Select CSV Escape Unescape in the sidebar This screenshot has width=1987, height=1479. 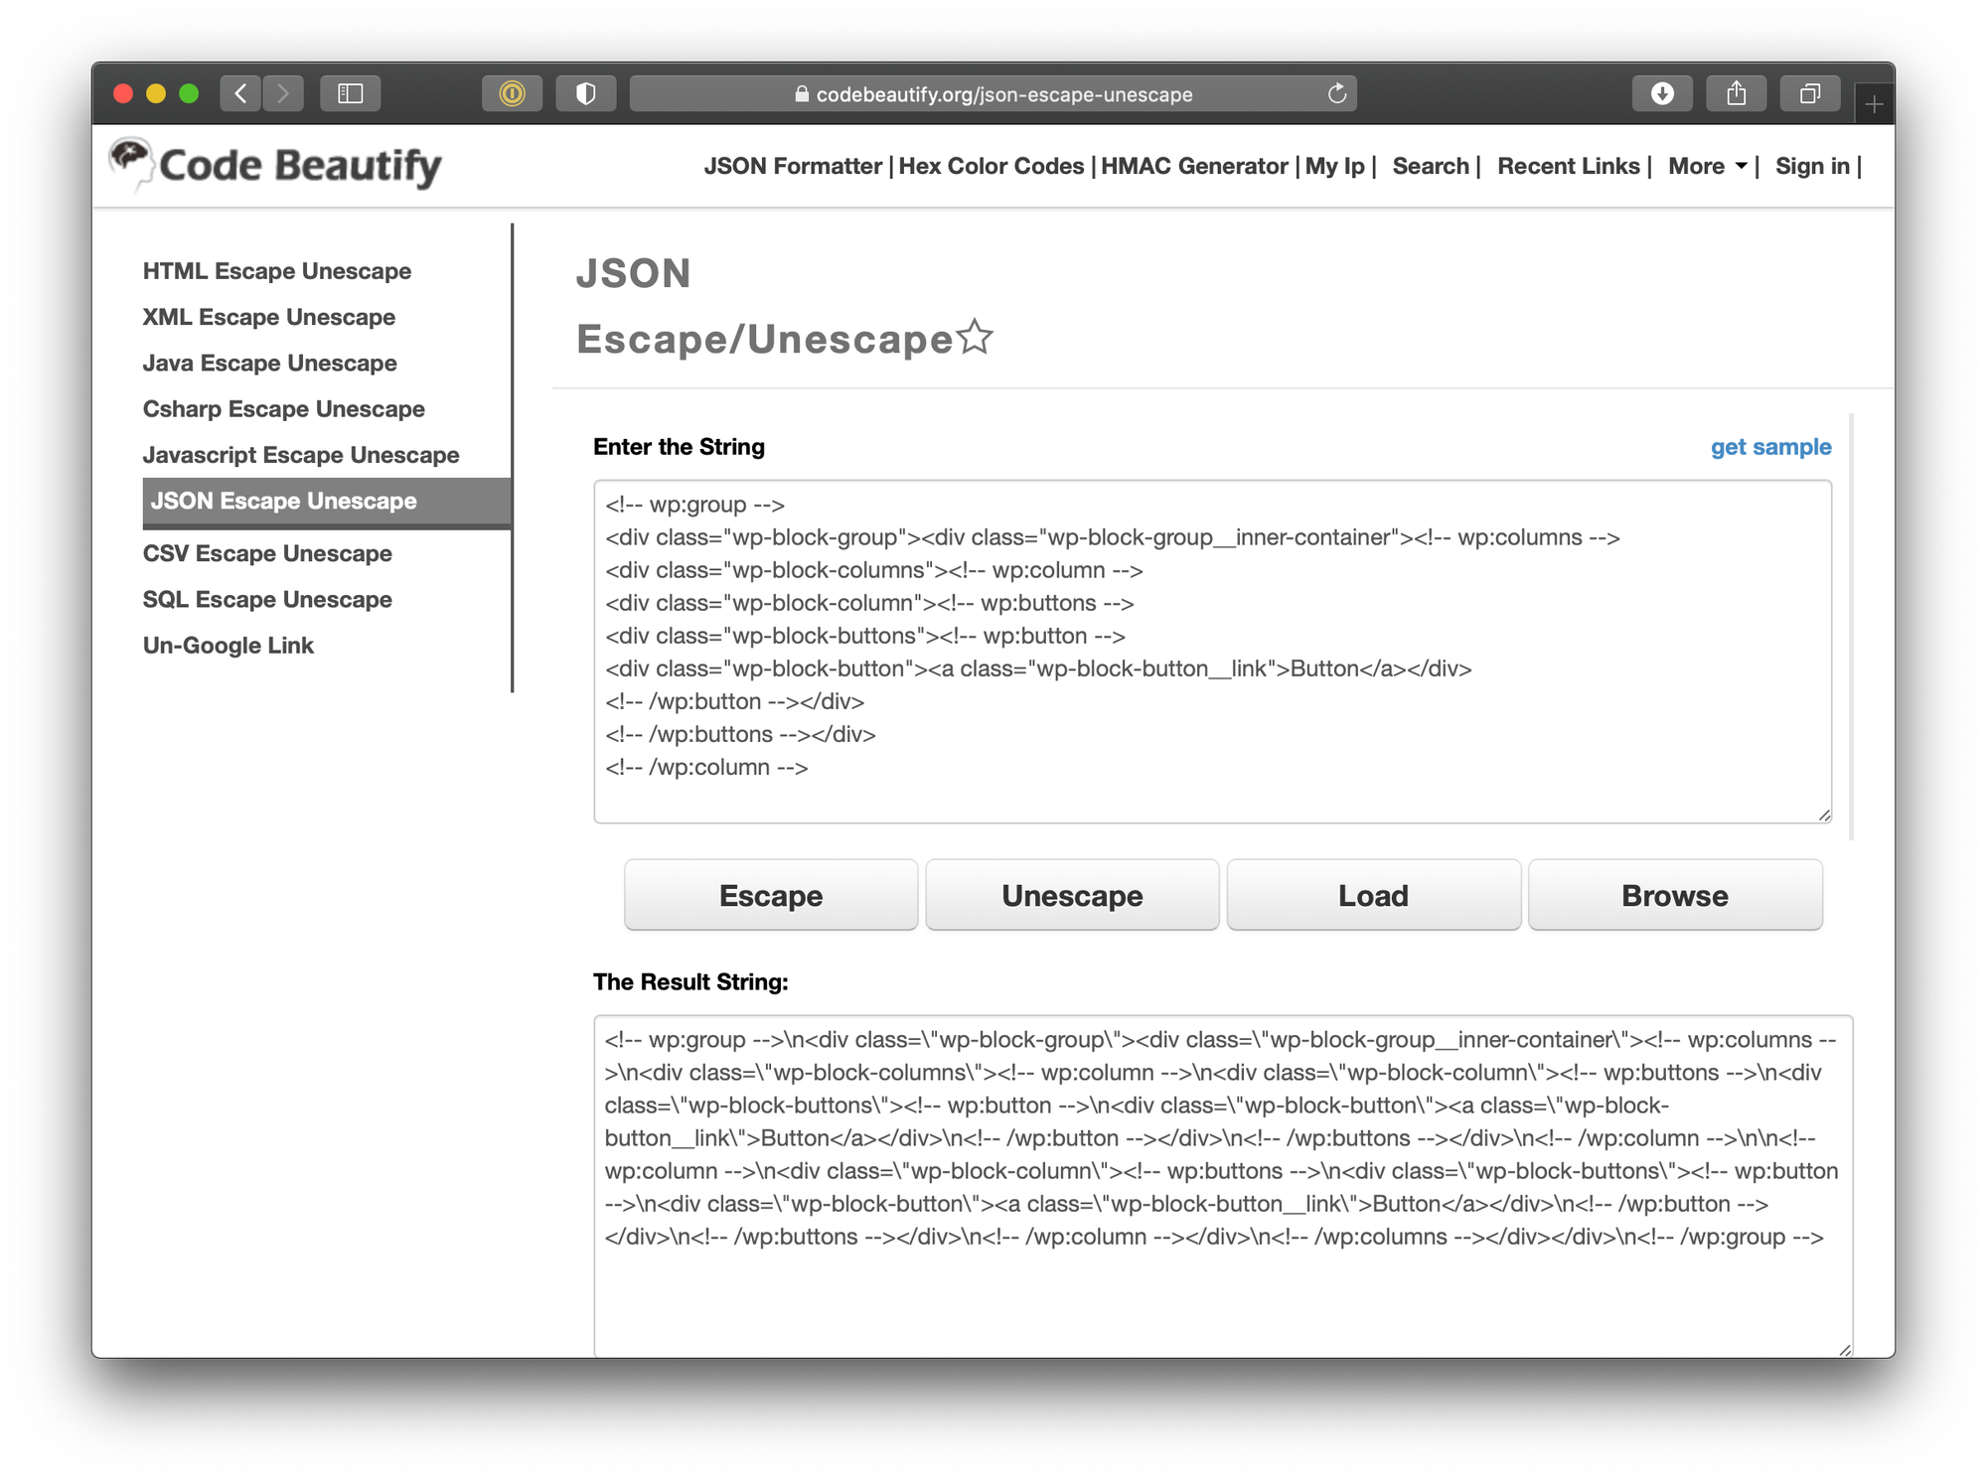point(267,553)
